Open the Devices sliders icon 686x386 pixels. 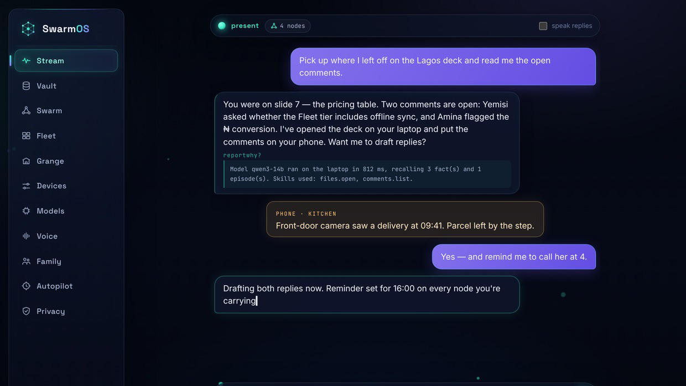[x=26, y=186]
